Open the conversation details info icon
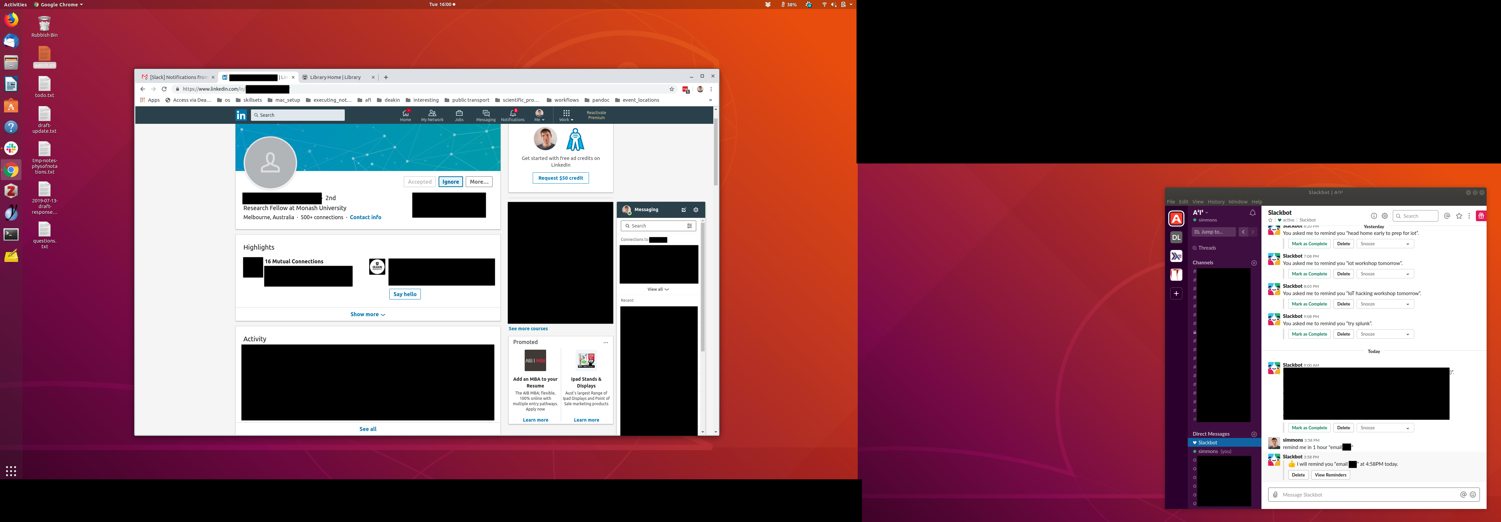The width and height of the screenshot is (1501, 522). click(x=1373, y=216)
